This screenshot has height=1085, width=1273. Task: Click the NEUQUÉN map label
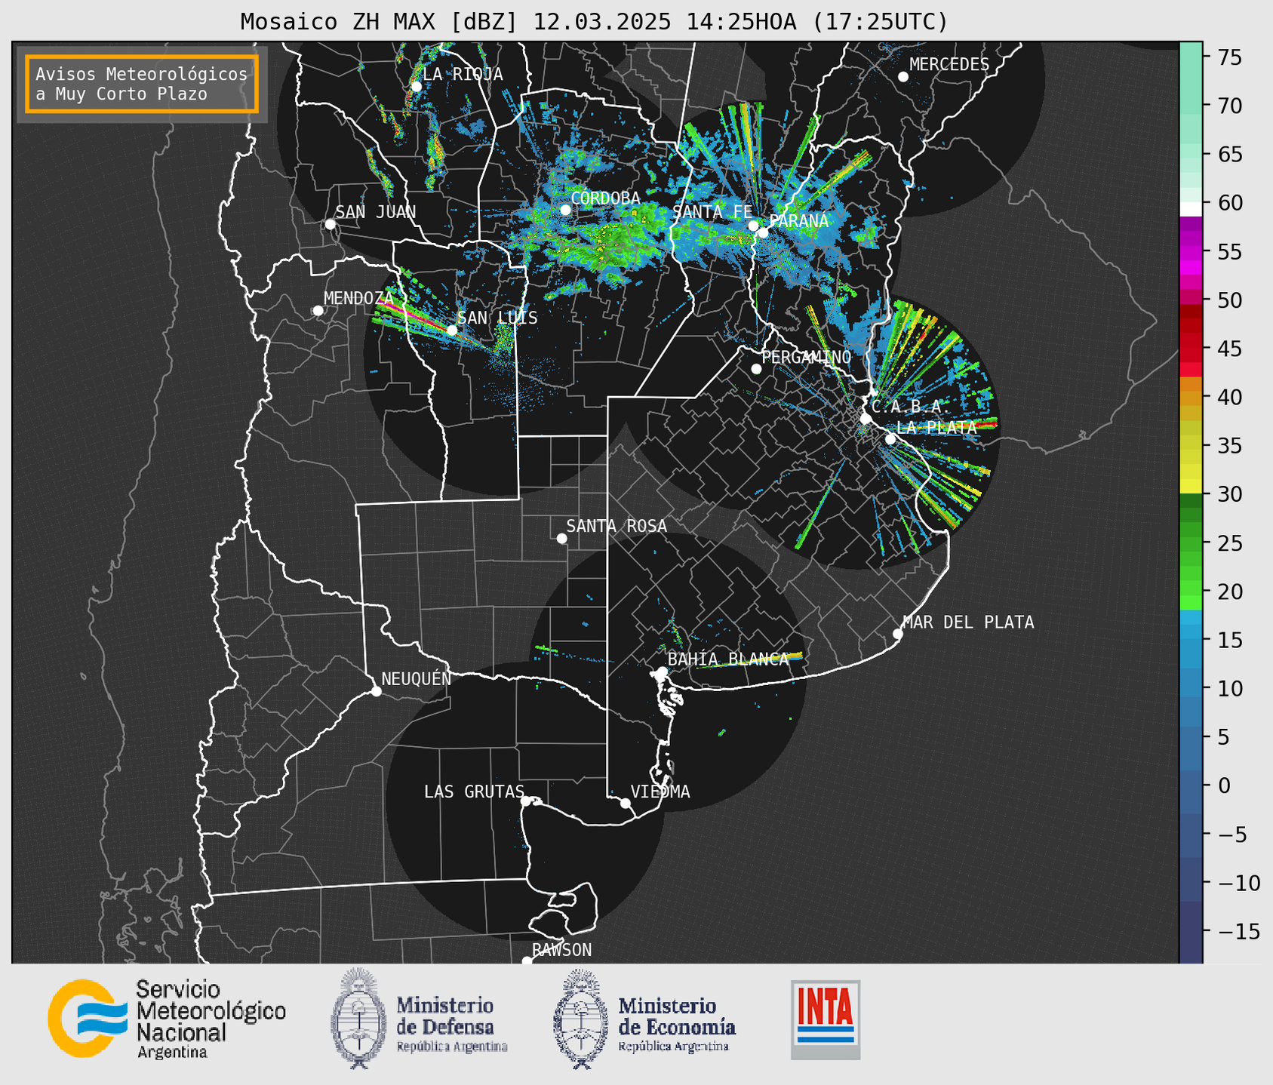[x=416, y=678]
